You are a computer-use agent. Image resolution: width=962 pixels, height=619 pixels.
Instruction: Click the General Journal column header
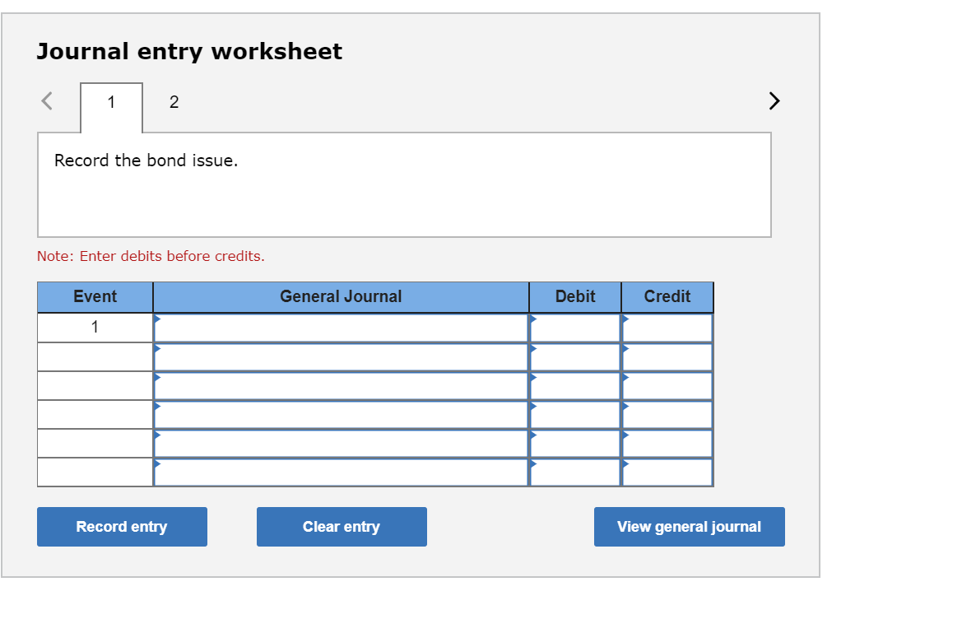pos(341,296)
